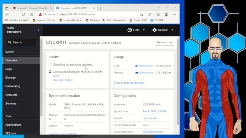Image resolution: width=246 pixels, height=138 pixels.
Task: Click Checking for package updates text
Action: click(x=73, y=65)
